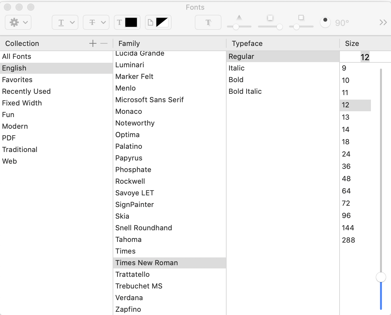The image size is (391, 315).
Task: Open the text underline dropdown
Action: pos(65,23)
